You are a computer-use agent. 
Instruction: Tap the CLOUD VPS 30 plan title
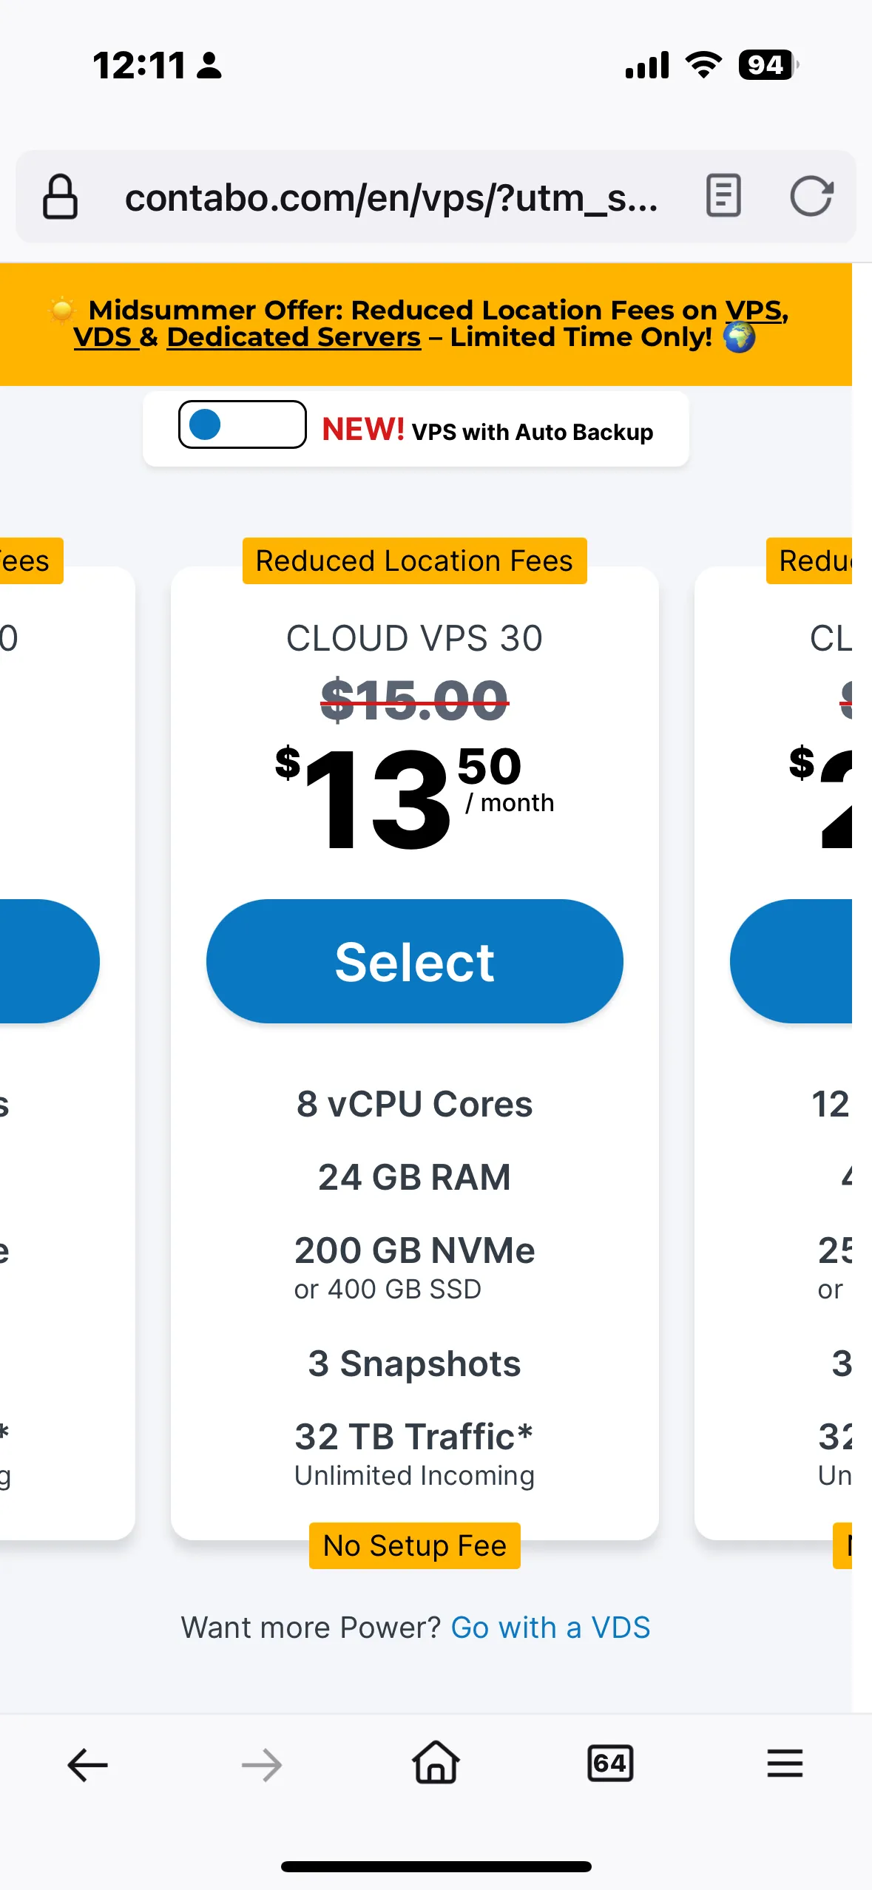(x=414, y=638)
